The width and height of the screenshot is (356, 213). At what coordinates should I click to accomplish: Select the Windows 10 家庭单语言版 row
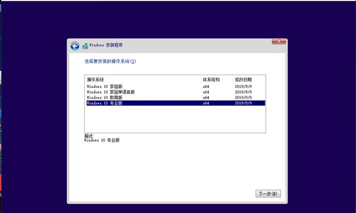click(176, 92)
